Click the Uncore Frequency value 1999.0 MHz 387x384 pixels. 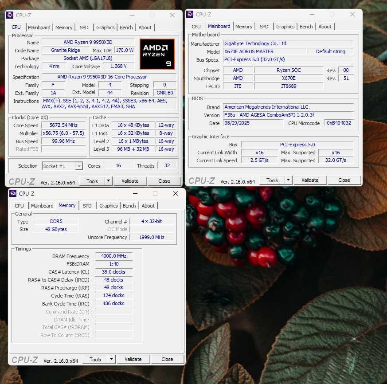152,237
